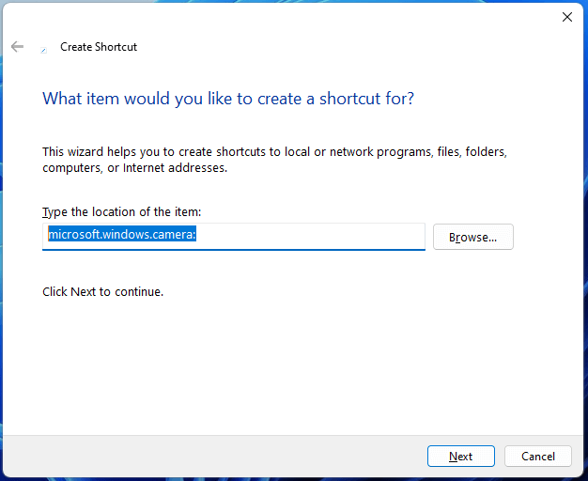The width and height of the screenshot is (588, 481).
Task: Focus the item location text field
Action: (234, 237)
